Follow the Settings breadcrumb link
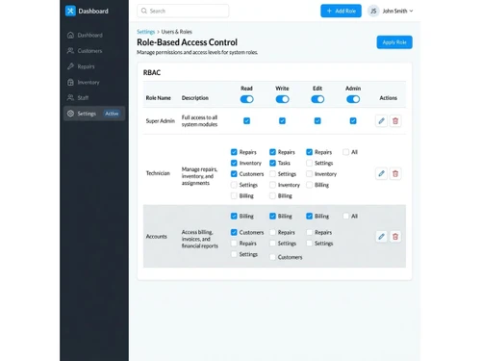The image size is (481, 361). [x=145, y=32]
